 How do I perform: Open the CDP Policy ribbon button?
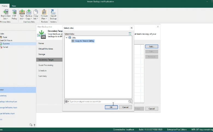[x=14, y=14]
